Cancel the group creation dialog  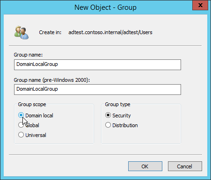185,166
